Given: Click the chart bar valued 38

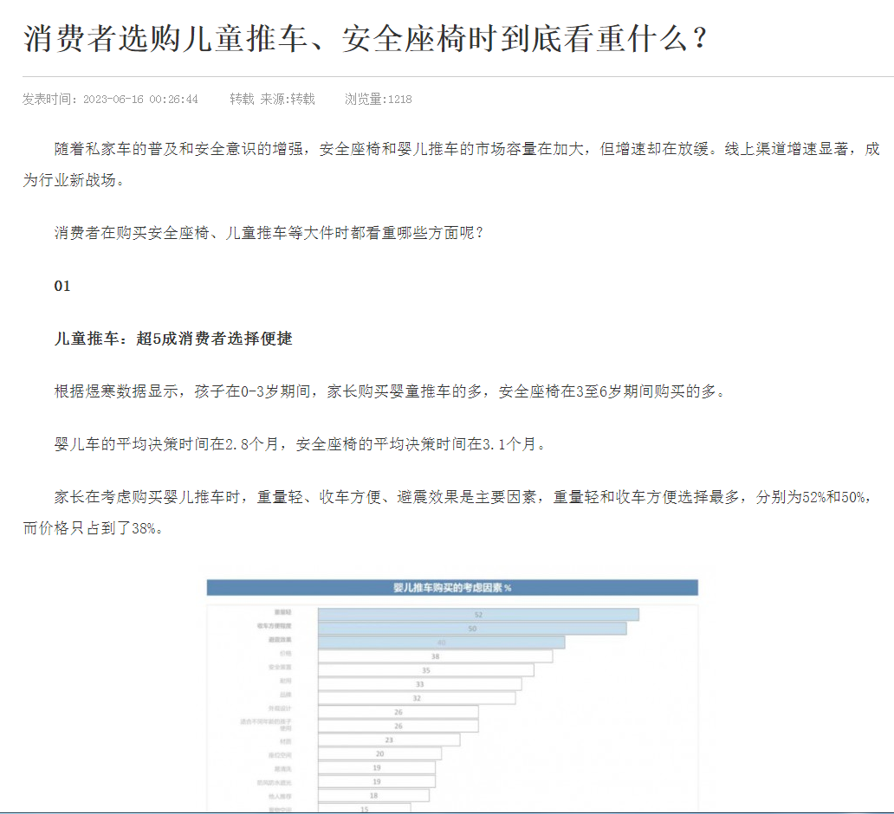Looking at the screenshot, I should (x=435, y=656).
